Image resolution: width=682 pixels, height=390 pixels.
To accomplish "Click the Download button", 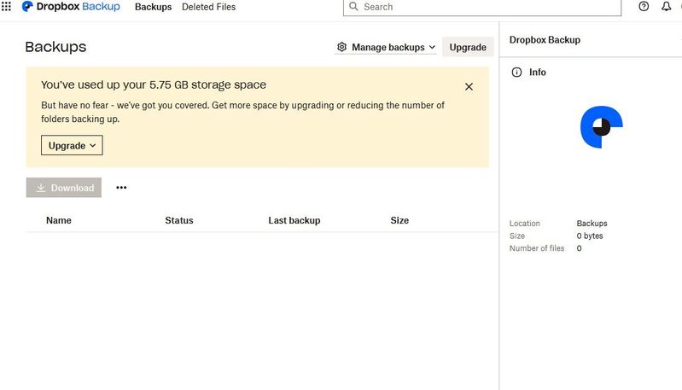I will (64, 188).
